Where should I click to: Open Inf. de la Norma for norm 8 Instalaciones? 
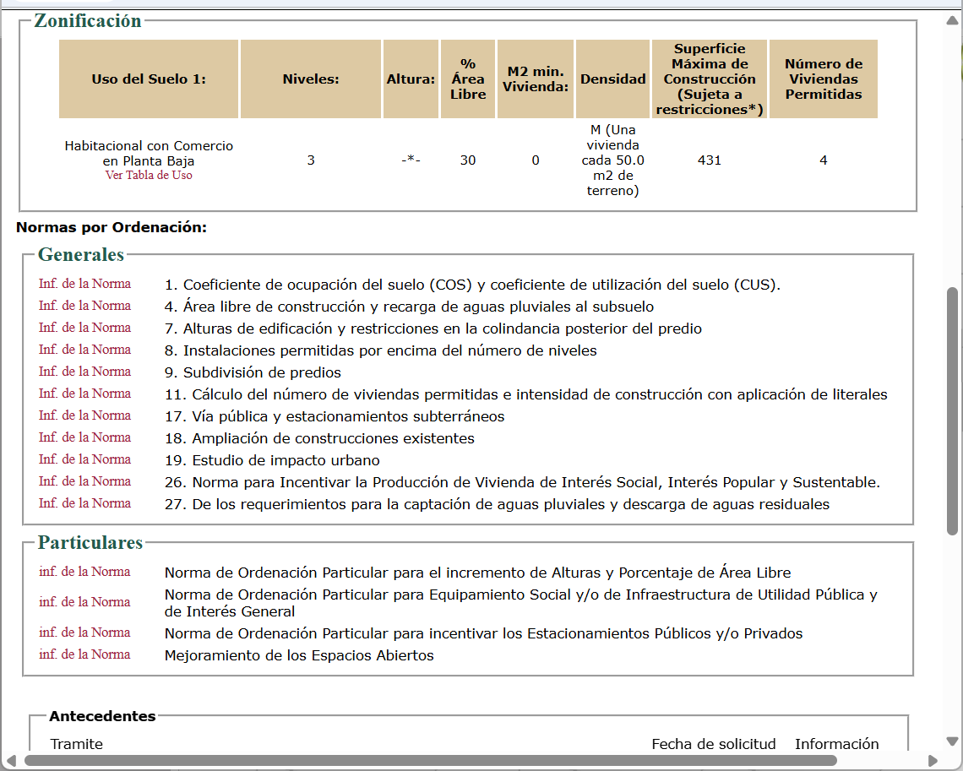click(84, 350)
